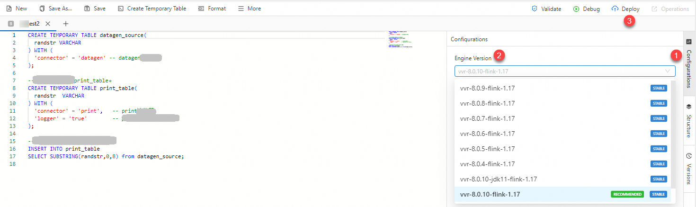Screen dimensions: 696x207
Task: Click the Operations icon
Action: [654, 9]
